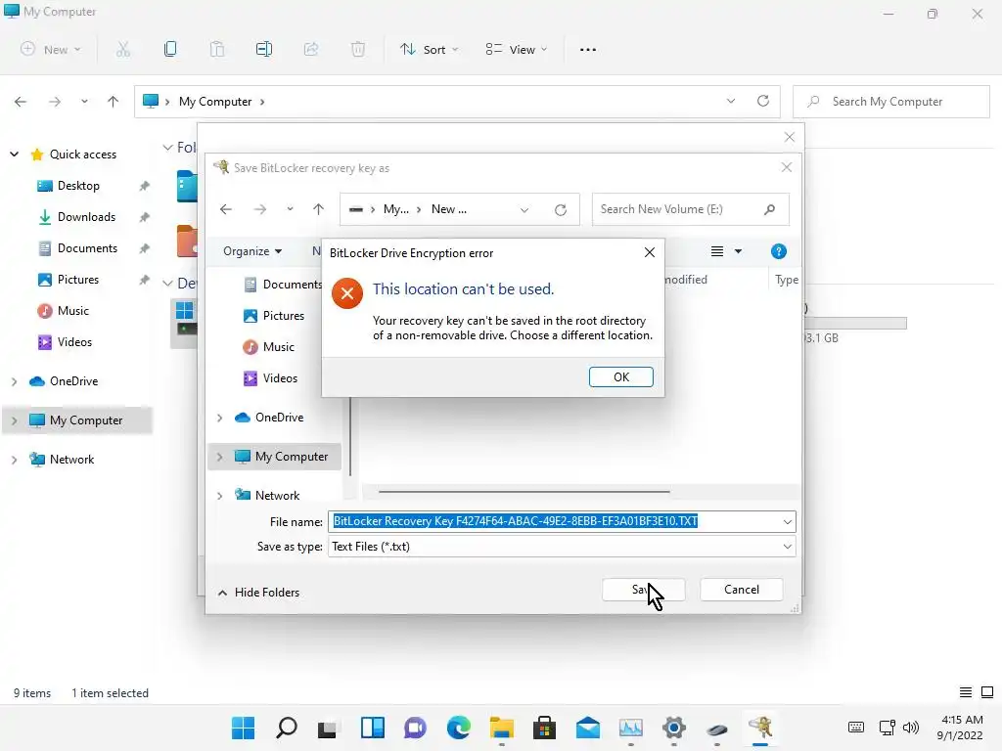Click the volume icon in system tray
Viewport: 1002px width, 751px height.
click(911, 728)
